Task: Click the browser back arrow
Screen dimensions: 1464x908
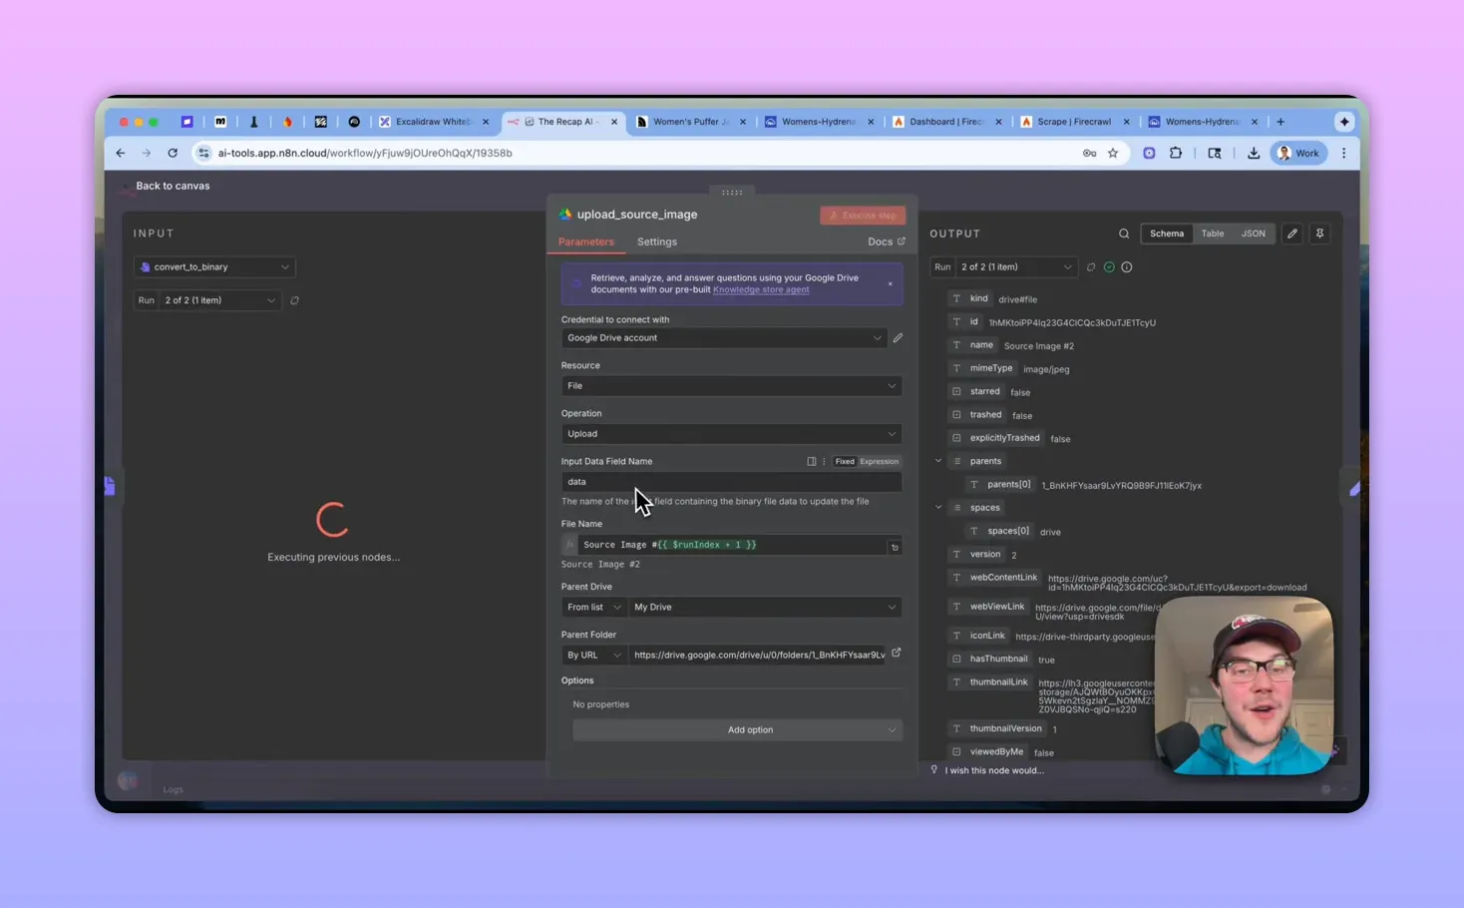Action: click(120, 153)
